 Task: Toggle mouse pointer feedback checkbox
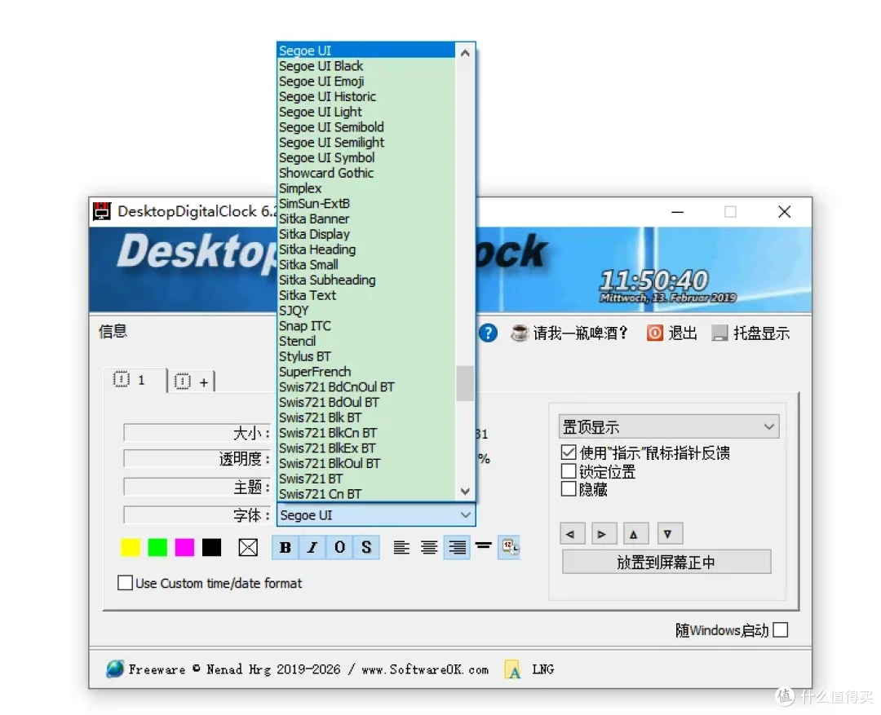click(569, 452)
